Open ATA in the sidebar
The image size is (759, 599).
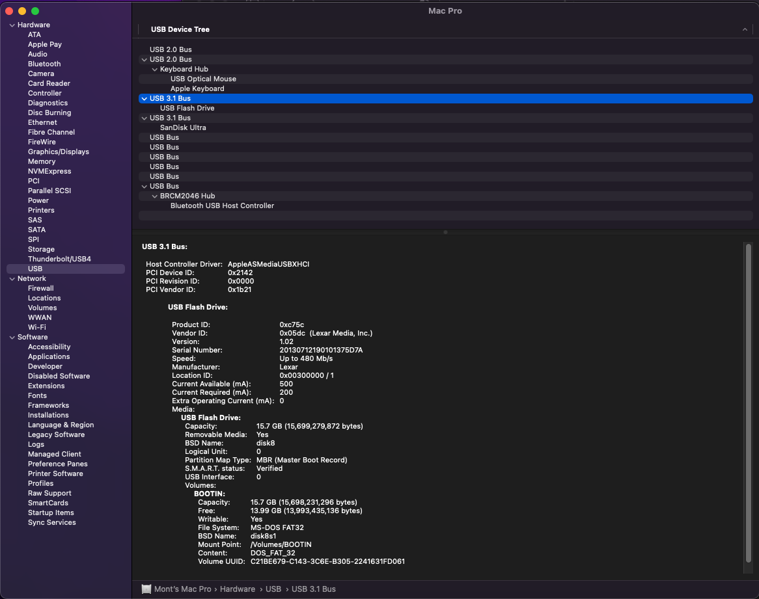coord(34,35)
